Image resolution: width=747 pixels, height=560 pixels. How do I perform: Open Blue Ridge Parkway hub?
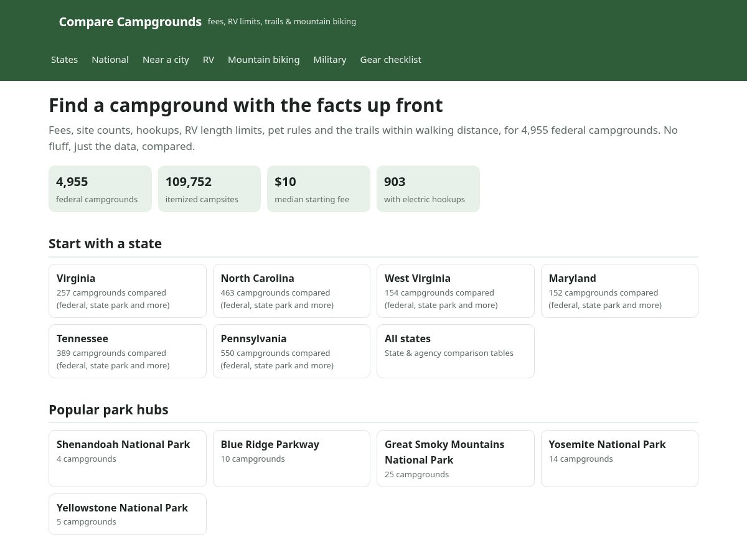[291, 458]
